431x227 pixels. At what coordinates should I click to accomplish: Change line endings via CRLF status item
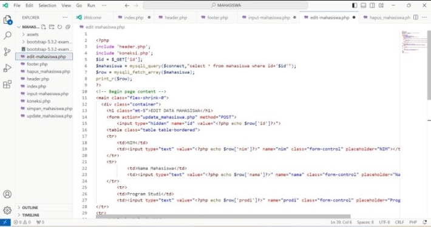tap(399, 222)
